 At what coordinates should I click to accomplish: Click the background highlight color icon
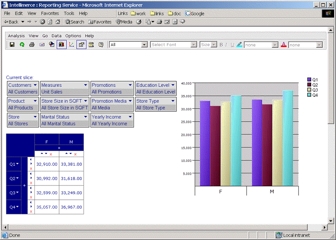[x=239, y=44]
